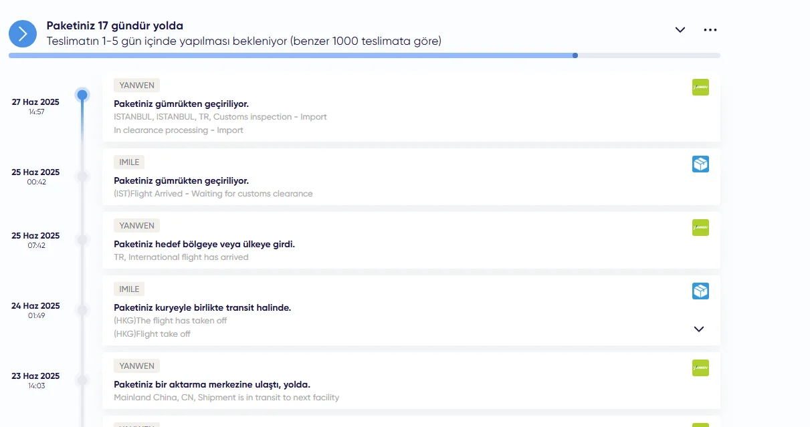
Task: Select the YANWEN logo on the arrival event
Action: click(x=700, y=227)
